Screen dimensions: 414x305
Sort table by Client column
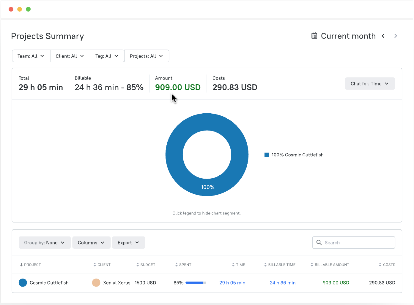tap(102, 265)
